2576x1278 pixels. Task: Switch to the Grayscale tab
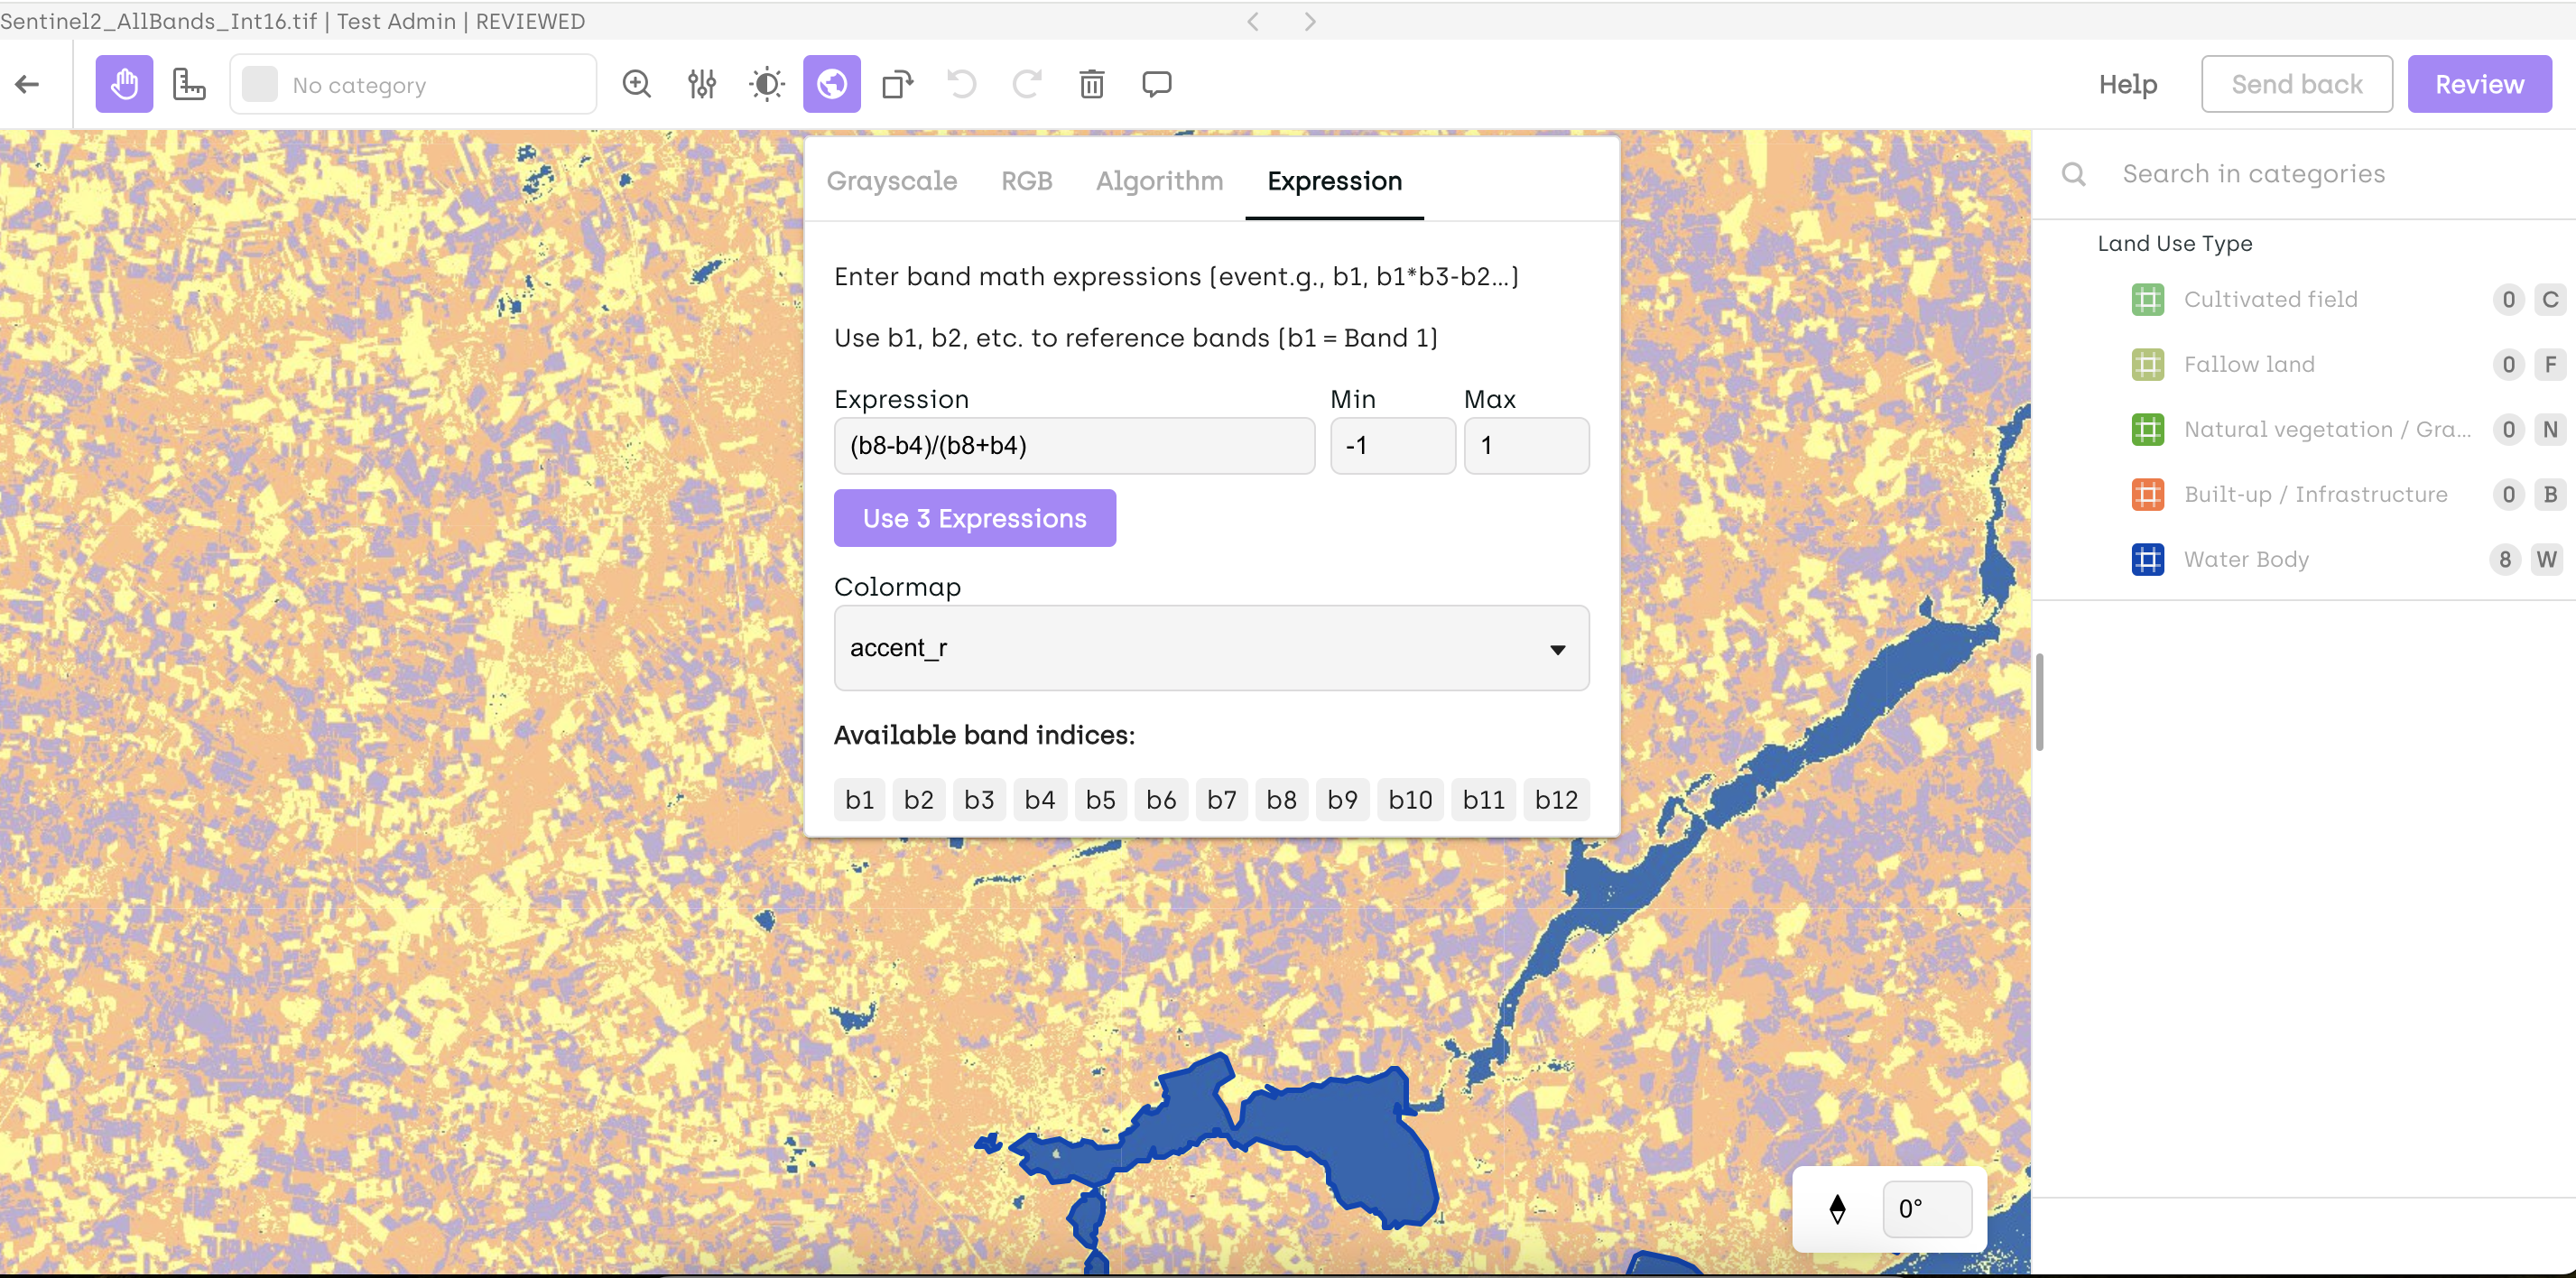click(x=891, y=181)
